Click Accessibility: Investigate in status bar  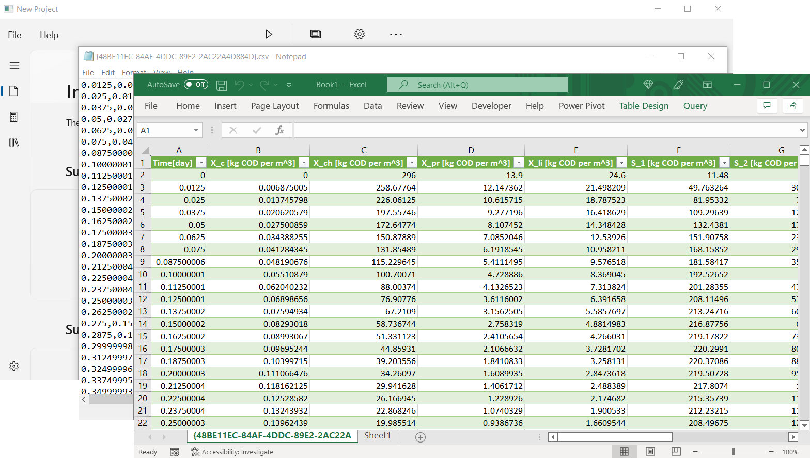point(232,452)
